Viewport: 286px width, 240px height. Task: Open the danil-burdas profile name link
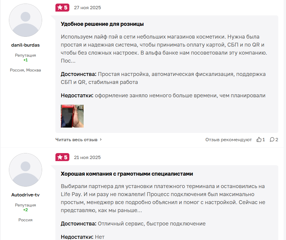pyautogui.click(x=25, y=45)
